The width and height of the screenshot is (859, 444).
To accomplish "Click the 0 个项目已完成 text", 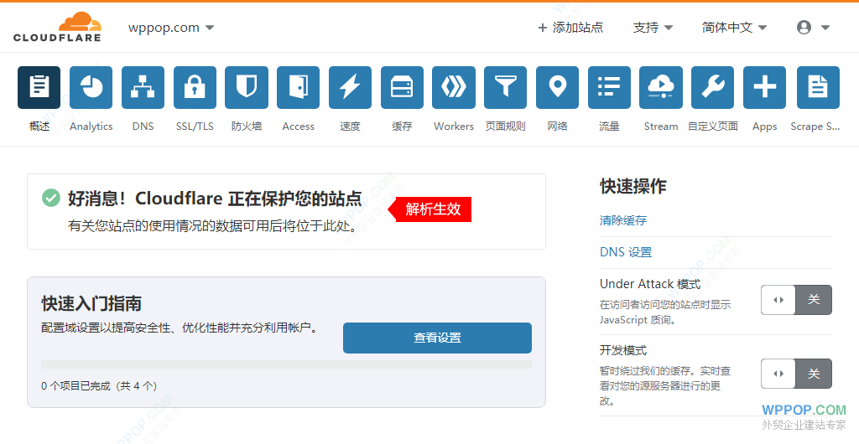I will pyautogui.click(x=99, y=386).
